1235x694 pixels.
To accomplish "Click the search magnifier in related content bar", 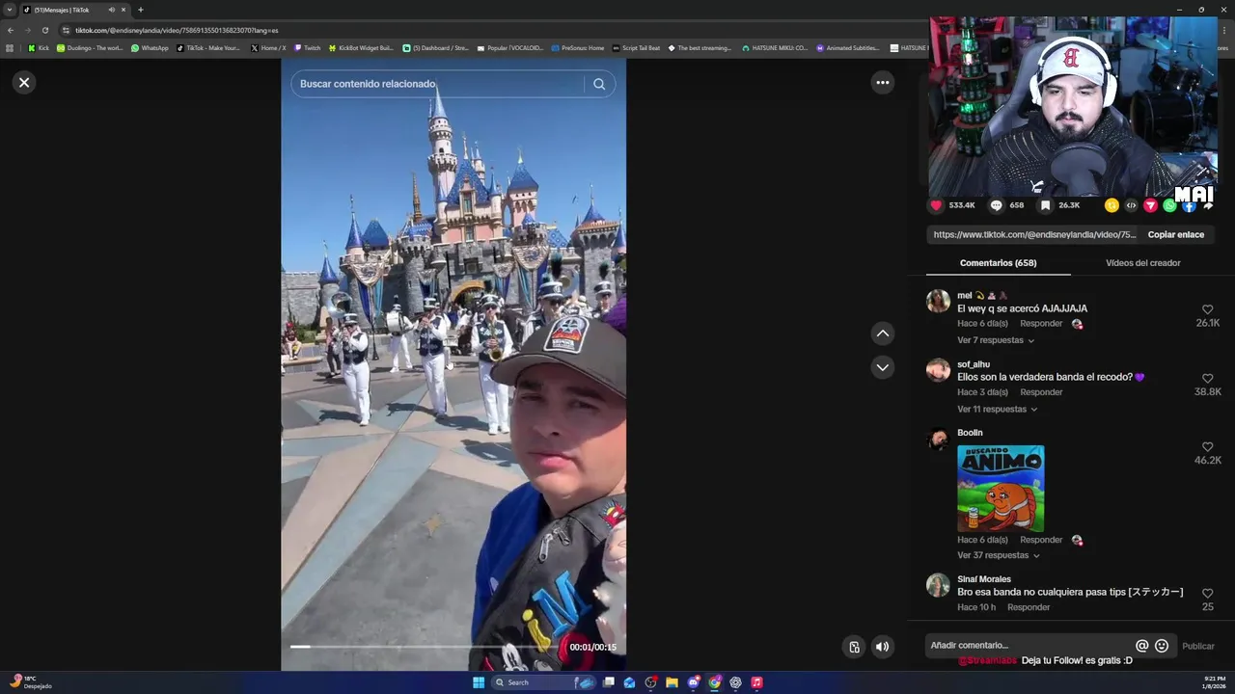I will 599,84.
